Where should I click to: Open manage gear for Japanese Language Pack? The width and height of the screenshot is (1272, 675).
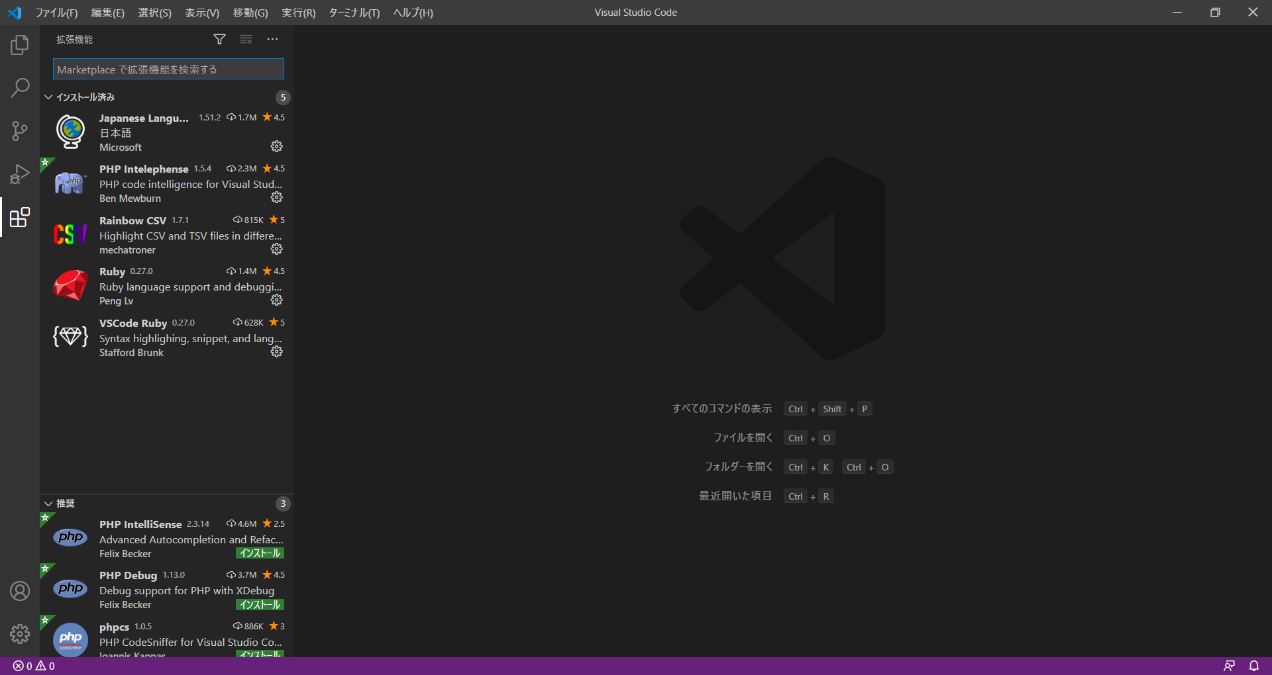click(277, 146)
